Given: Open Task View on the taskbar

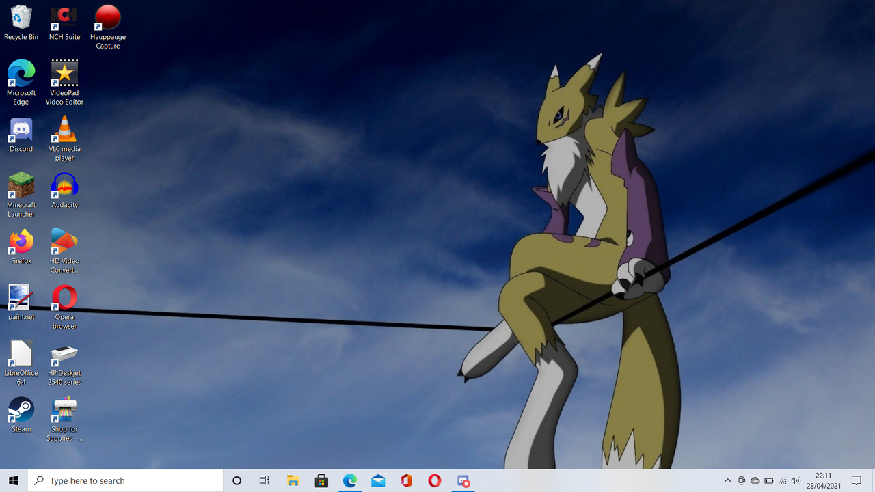Looking at the screenshot, I should point(265,480).
